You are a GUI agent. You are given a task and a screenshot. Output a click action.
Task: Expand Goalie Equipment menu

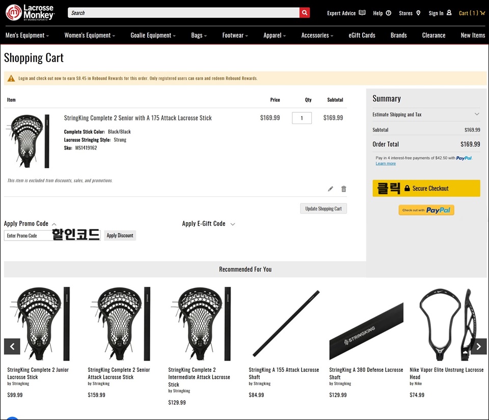pyautogui.click(x=153, y=36)
